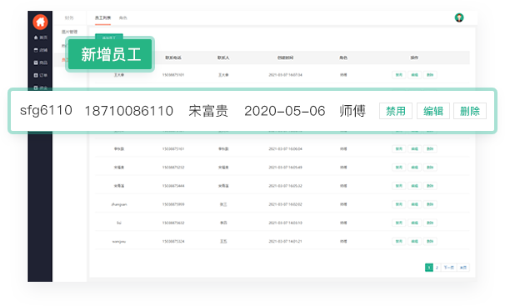Click the orange house logo in the sidebar

click(x=40, y=22)
